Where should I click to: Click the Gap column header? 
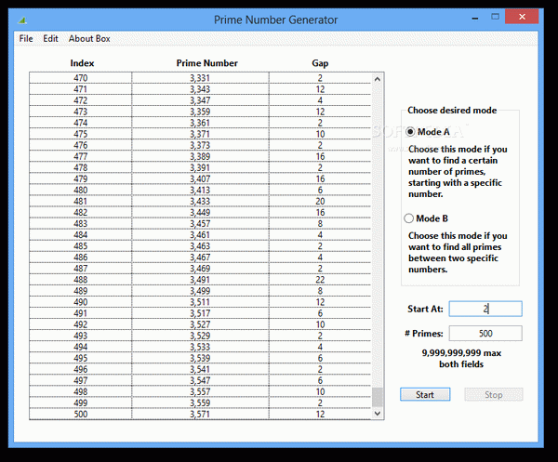(x=319, y=63)
